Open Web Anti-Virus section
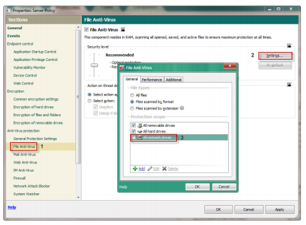 tap(25, 162)
